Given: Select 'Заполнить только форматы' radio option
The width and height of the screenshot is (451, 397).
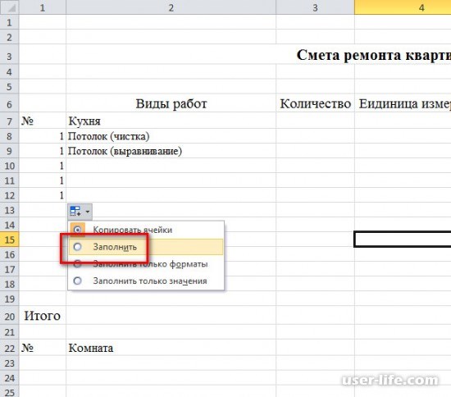Looking at the screenshot, I should pos(77,264).
